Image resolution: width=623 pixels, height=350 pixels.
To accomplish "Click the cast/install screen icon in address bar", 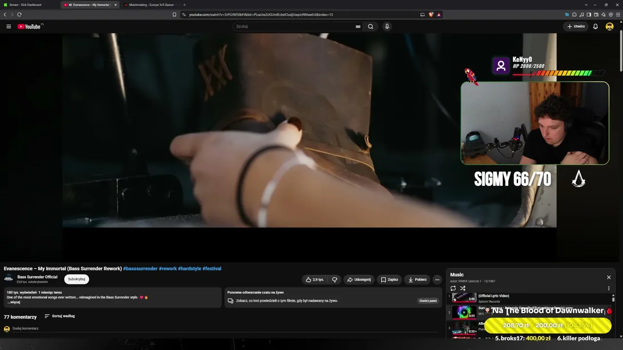I will click(x=422, y=15).
